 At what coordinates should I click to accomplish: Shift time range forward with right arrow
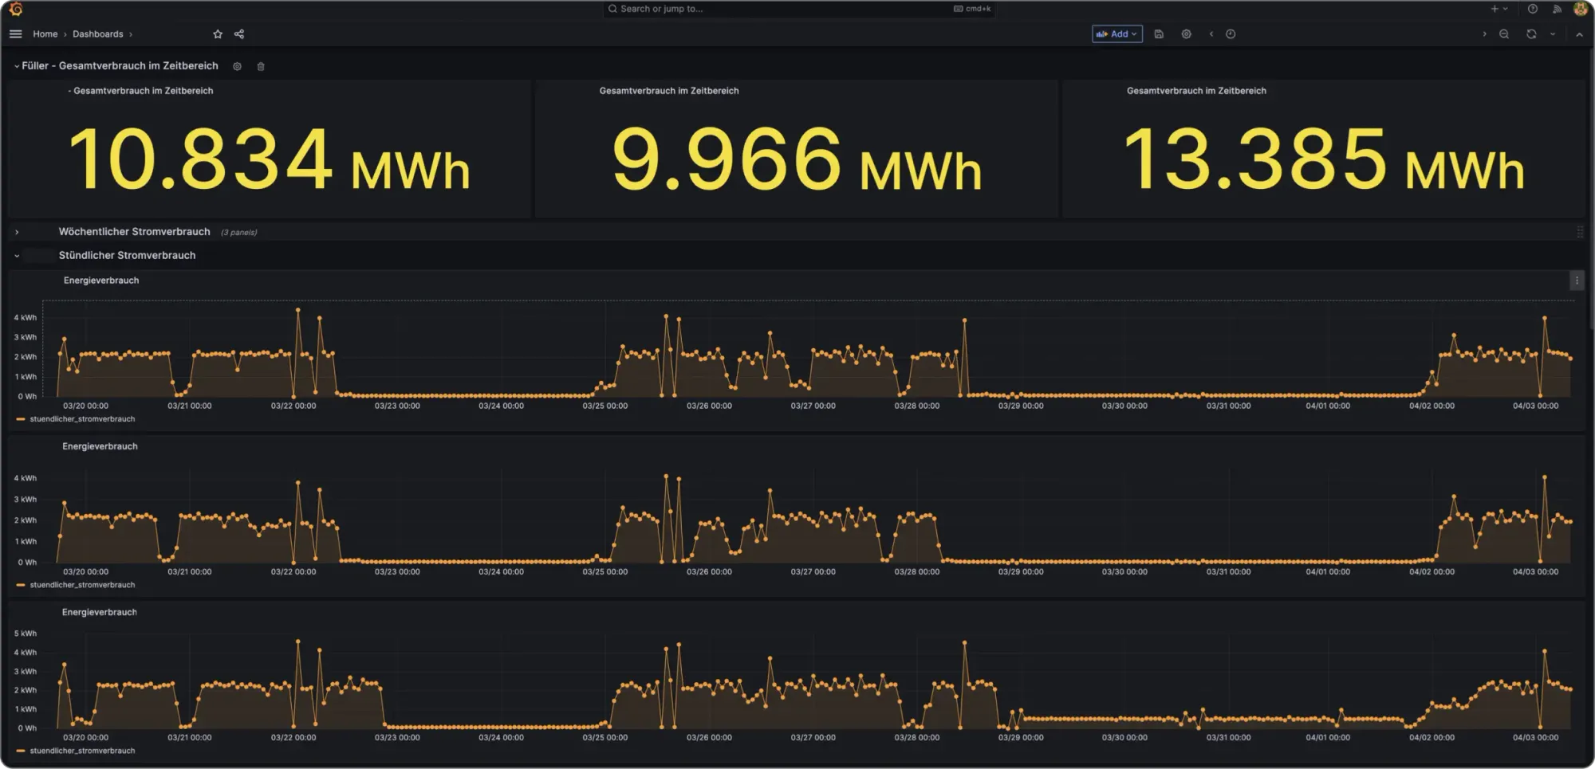point(1484,34)
